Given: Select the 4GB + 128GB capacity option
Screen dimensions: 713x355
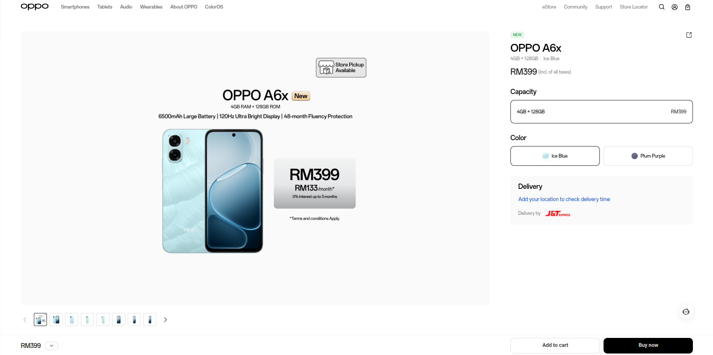Looking at the screenshot, I should (x=601, y=112).
